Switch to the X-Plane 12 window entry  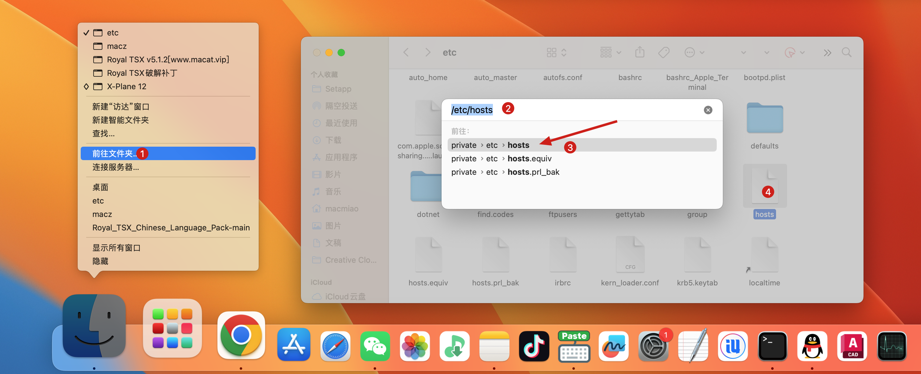click(126, 86)
